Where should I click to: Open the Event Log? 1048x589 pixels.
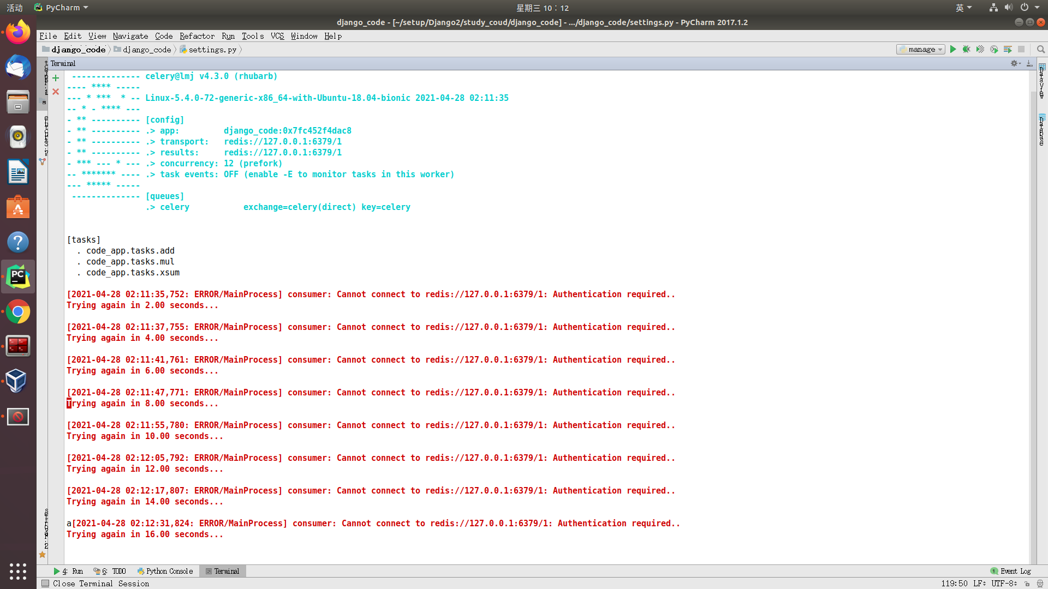[1011, 571]
